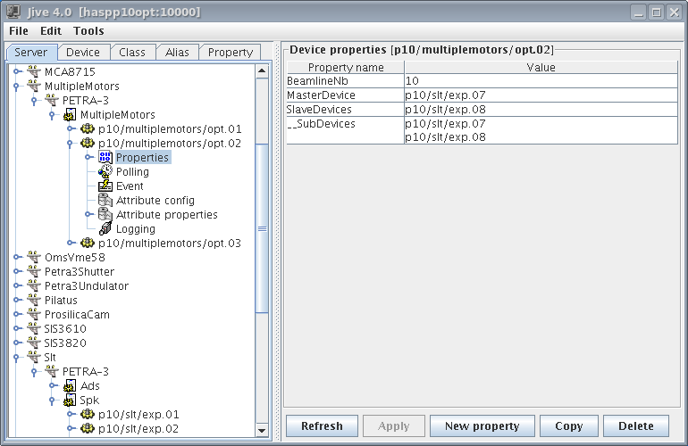Click the ProsilicaCam server icon
The image size is (688, 446).
(34, 314)
